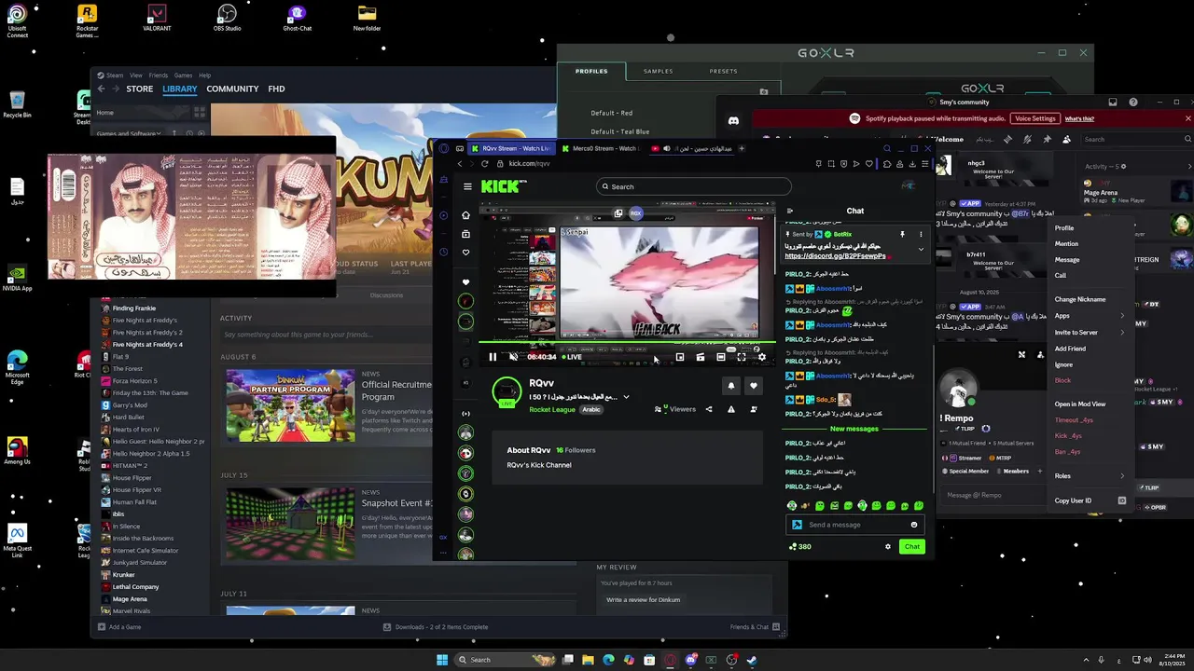Select Hearts of Iron IV in Steam list
The width and height of the screenshot is (1194, 671).
[x=136, y=430]
